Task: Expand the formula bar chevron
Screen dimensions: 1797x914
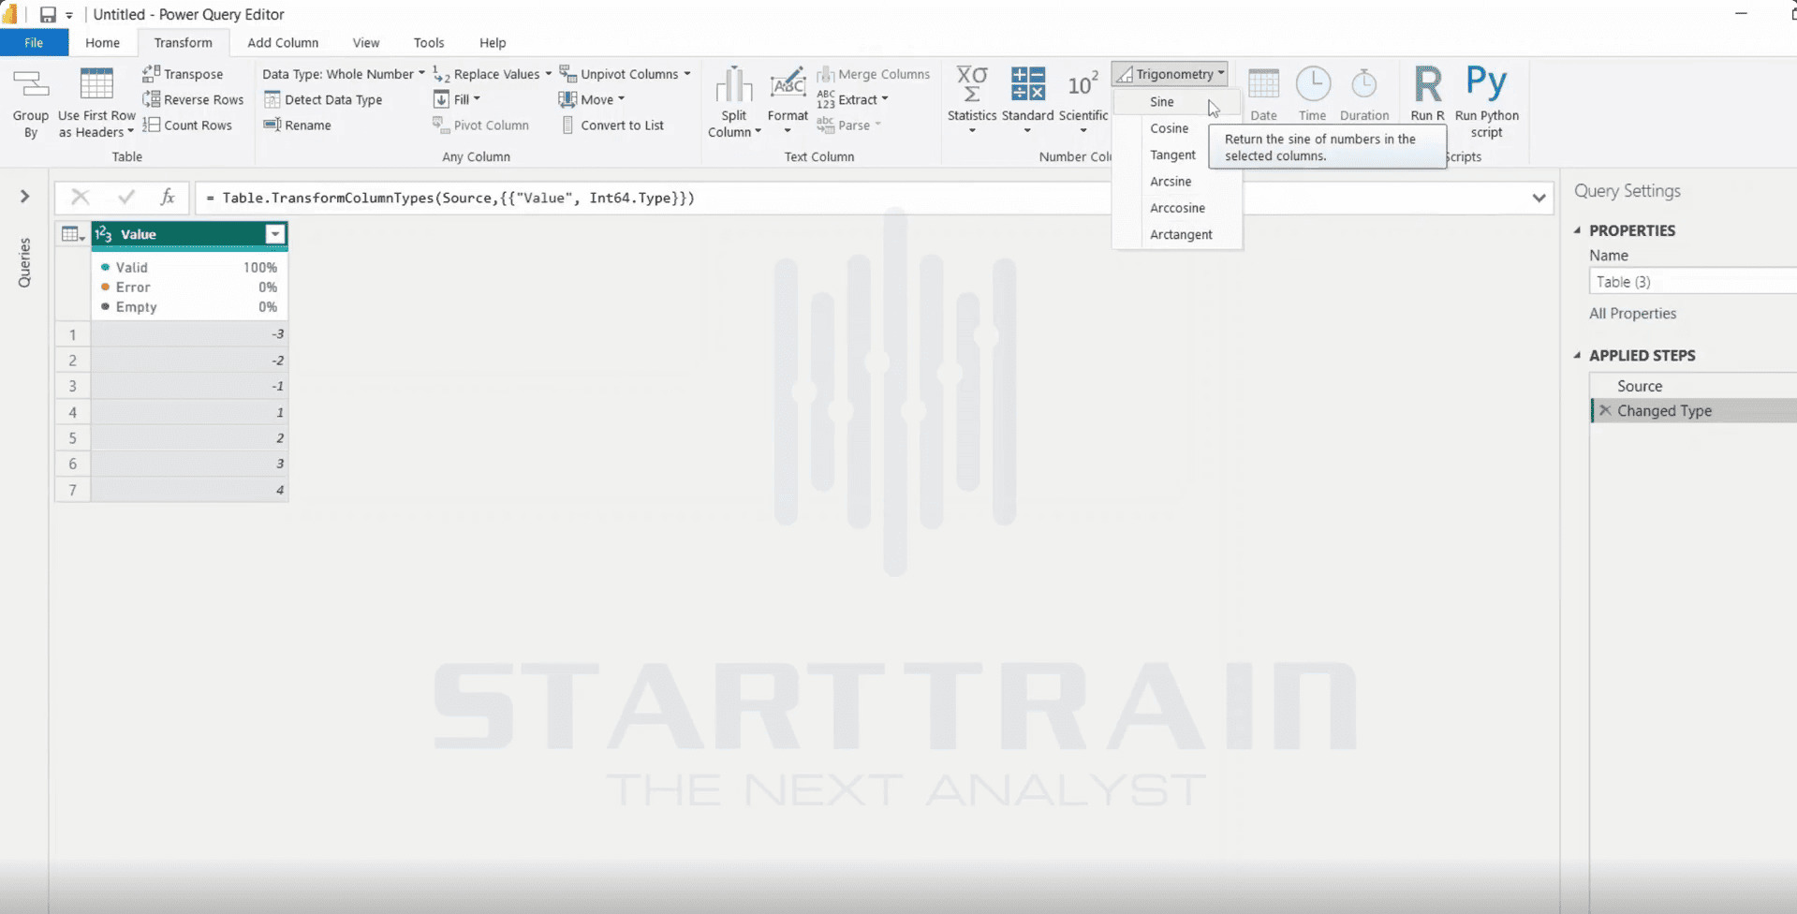Action: [x=1539, y=198]
